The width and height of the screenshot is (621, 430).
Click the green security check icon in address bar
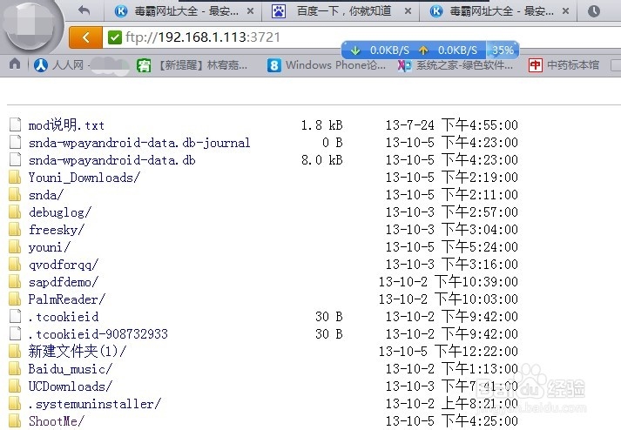pyautogui.click(x=115, y=37)
